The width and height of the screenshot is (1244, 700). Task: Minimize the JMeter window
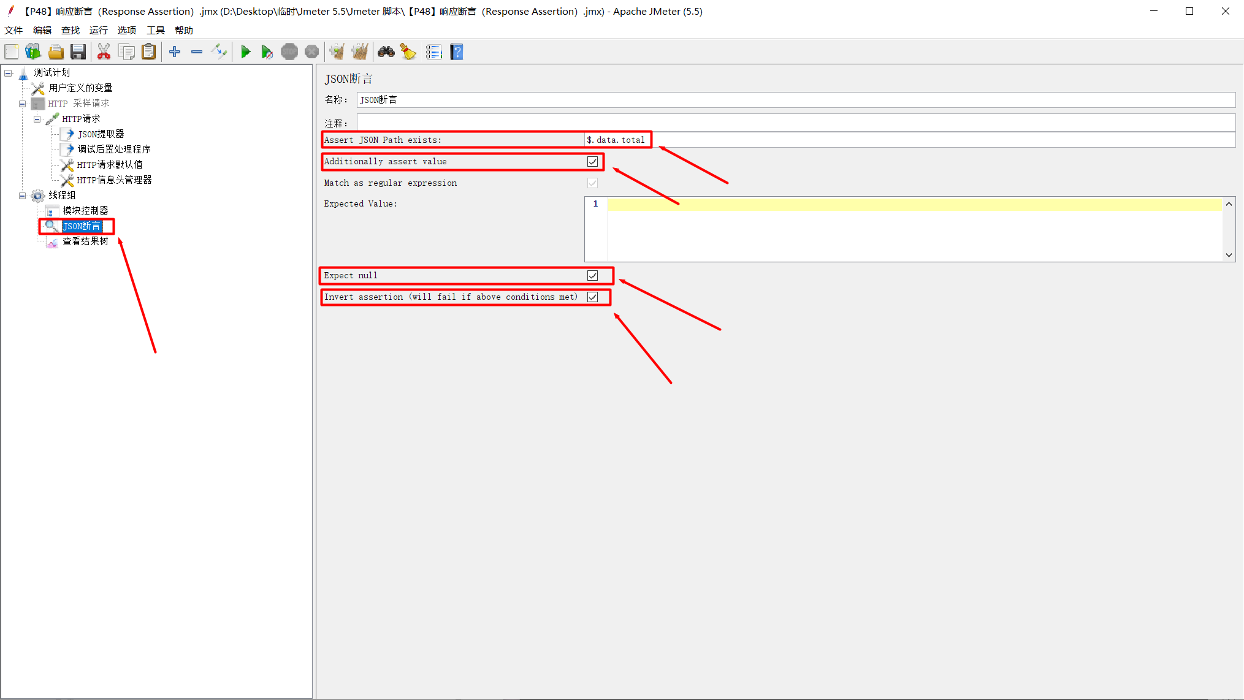[x=1154, y=11]
